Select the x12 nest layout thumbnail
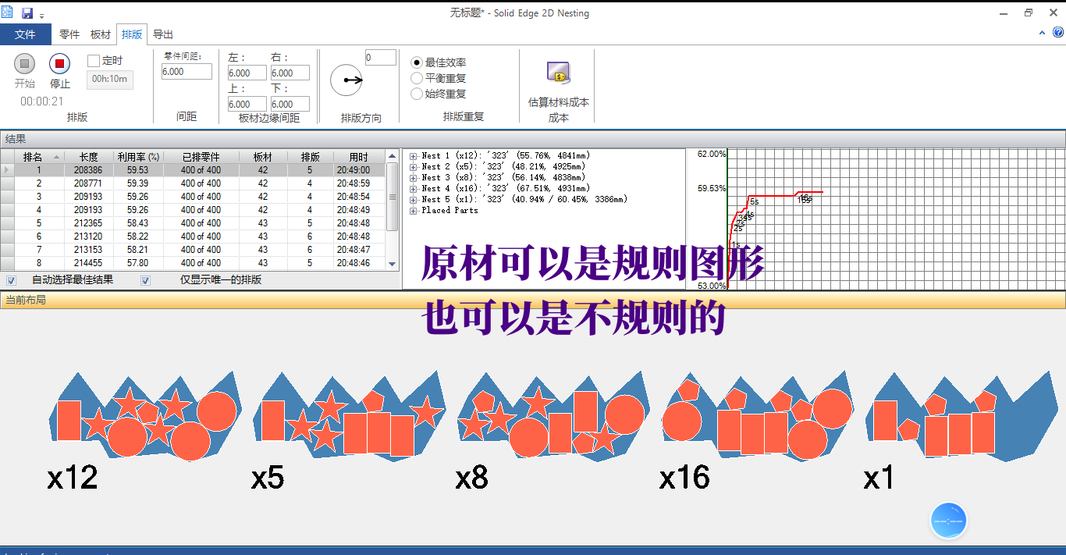Image resolution: width=1066 pixels, height=555 pixels. 145,416
